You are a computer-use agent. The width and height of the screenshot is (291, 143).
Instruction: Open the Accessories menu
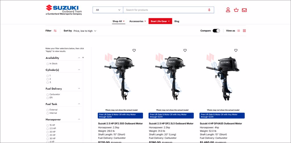point(138,21)
